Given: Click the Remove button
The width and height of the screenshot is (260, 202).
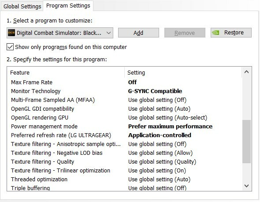Looking at the screenshot, I should 185,33.
